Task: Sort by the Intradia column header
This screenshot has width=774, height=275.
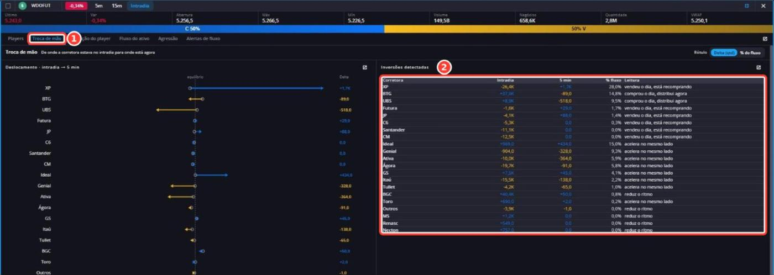Action: [x=505, y=80]
